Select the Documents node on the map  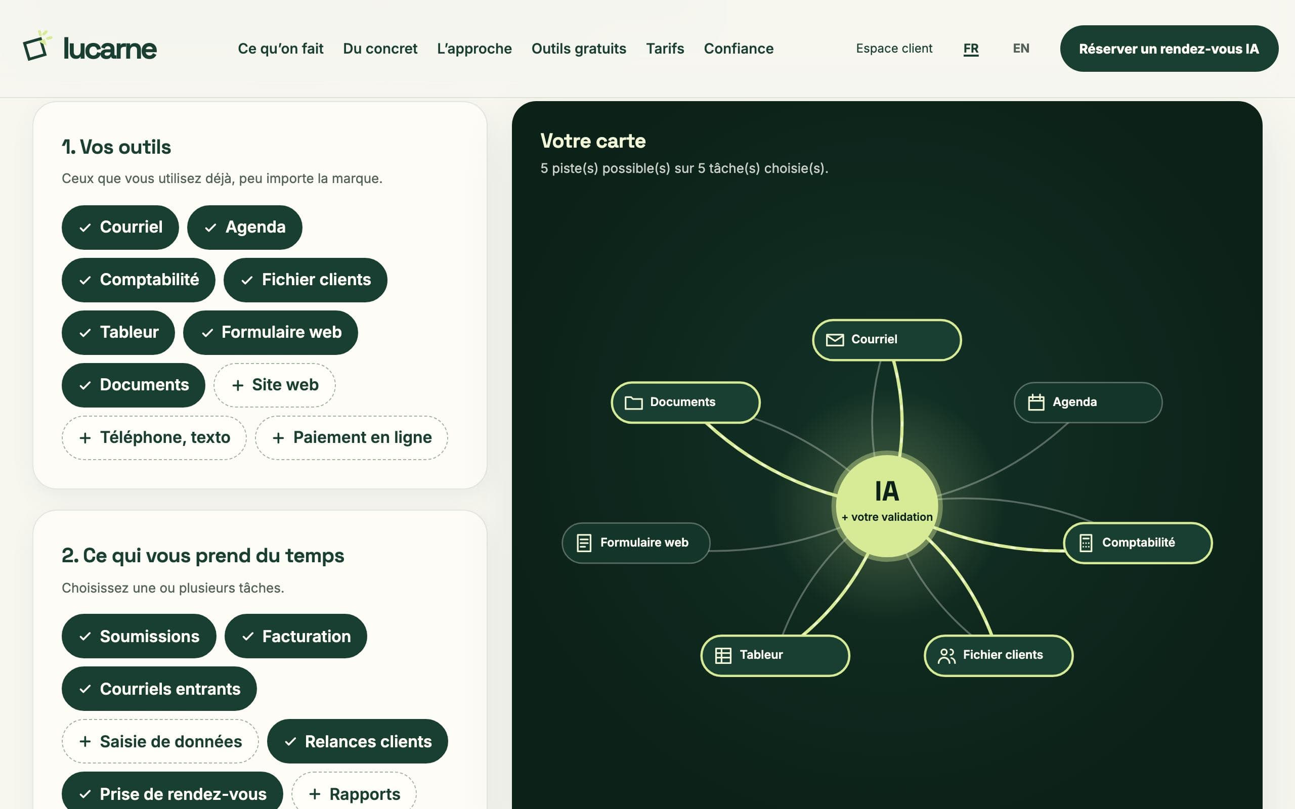tap(685, 402)
